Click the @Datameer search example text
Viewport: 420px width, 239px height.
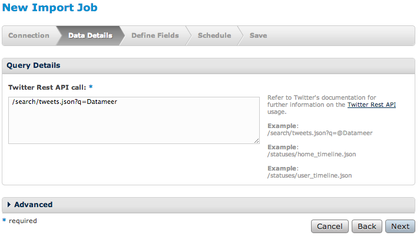coord(320,133)
